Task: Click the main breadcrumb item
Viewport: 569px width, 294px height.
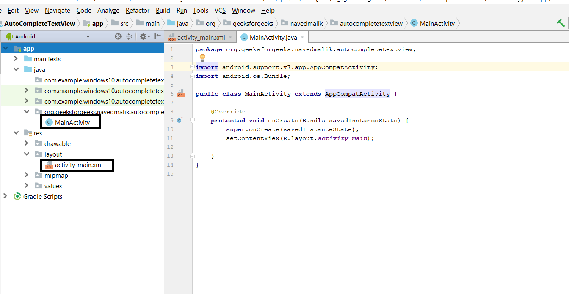Action: pyautogui.click(x=148, y=23)
